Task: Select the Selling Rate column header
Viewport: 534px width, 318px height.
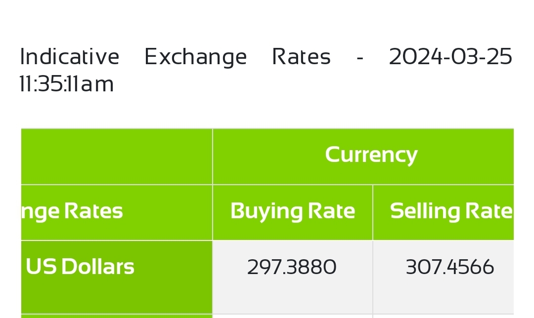Action: [451, 211]
